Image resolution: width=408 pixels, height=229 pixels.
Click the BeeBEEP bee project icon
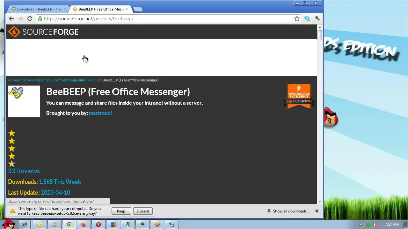[24, 101]
